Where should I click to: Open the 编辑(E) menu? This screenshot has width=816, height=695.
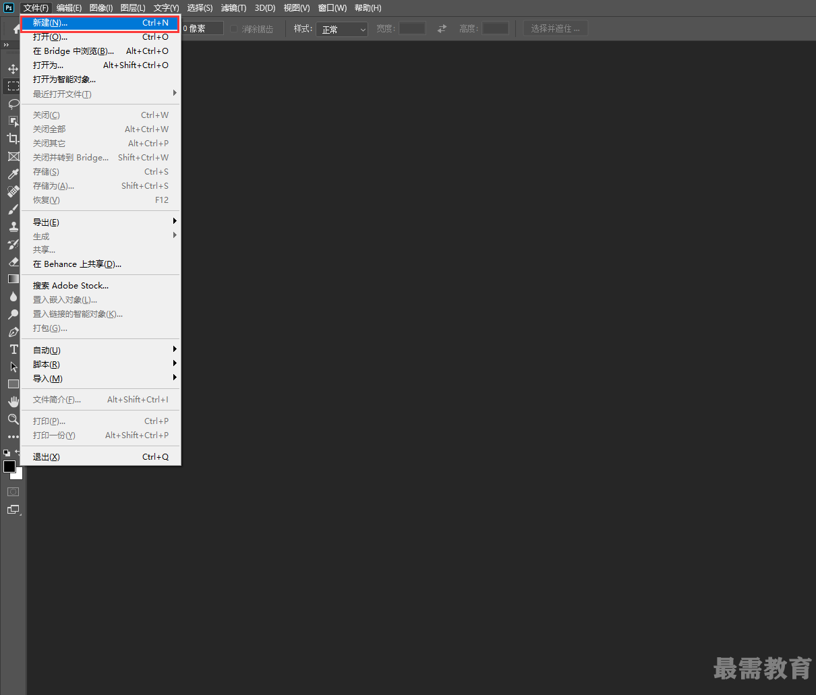coord(69,8)
